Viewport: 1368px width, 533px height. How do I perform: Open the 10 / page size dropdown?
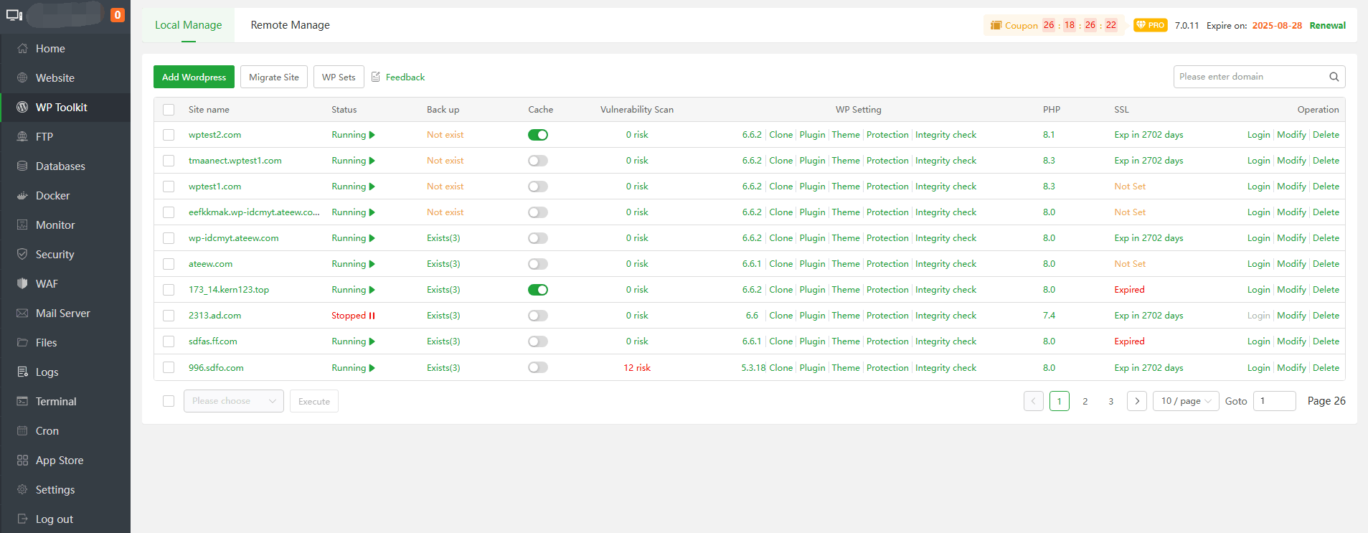point(1186,401)
